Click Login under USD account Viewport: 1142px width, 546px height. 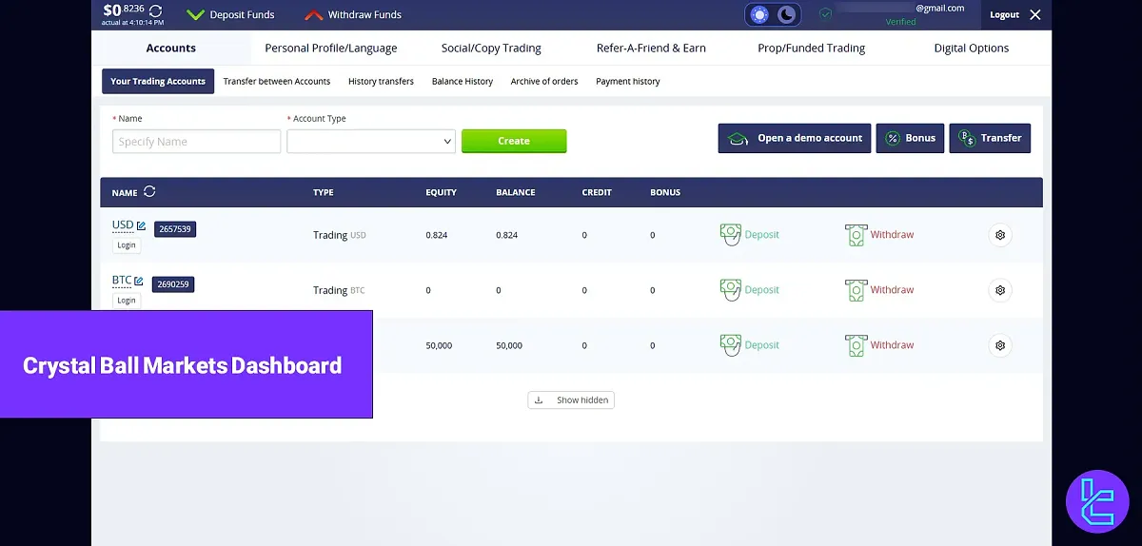coord(127,245)
